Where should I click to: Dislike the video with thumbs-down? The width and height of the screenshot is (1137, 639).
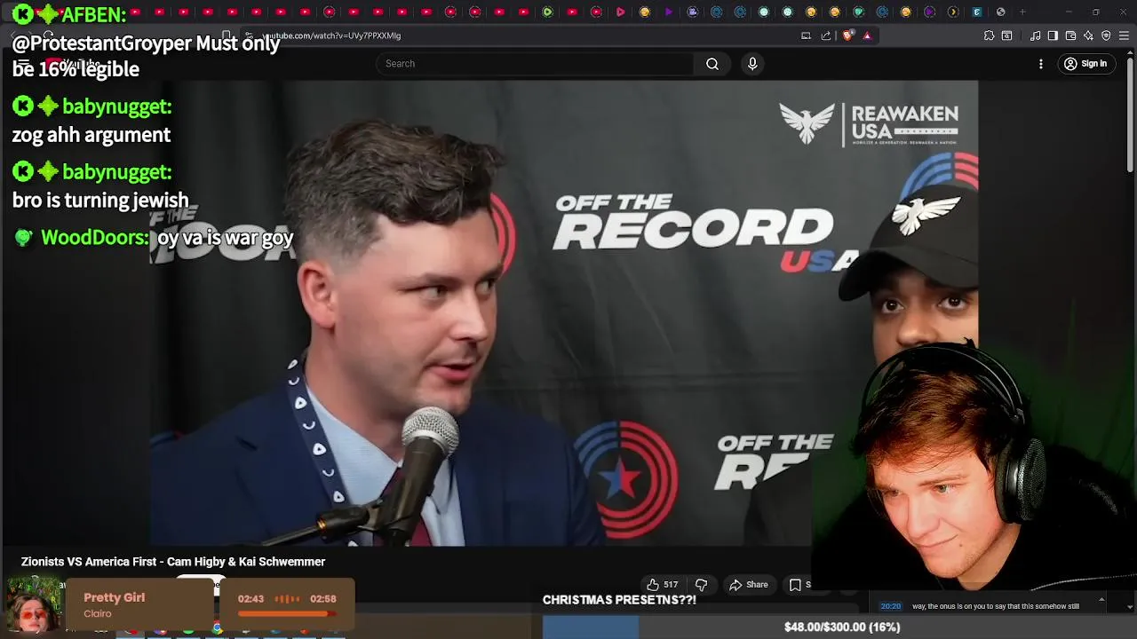(701, 584)
